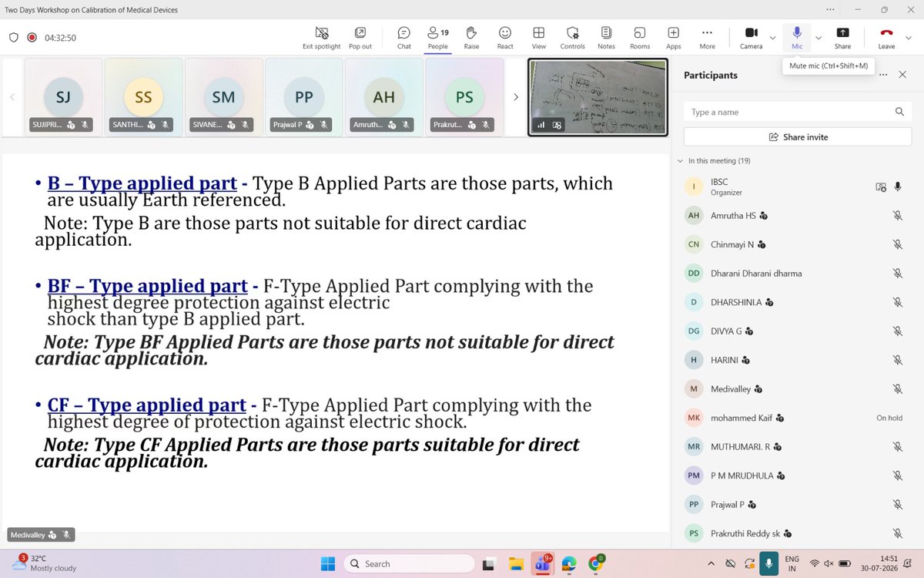Image resolution: width=924 pixels, height=578 pixels.
Task: Click the participant search magnifier icon
Action: [x=899, y=112]
